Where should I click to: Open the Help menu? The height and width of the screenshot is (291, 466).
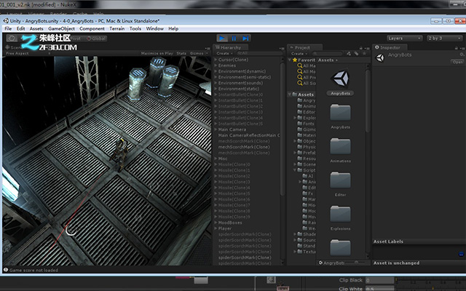click(173, 28)
